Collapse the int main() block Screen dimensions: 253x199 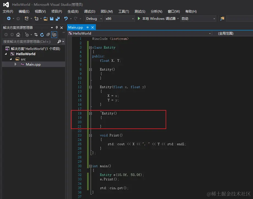pyautogui.click(x=91, y=166)
